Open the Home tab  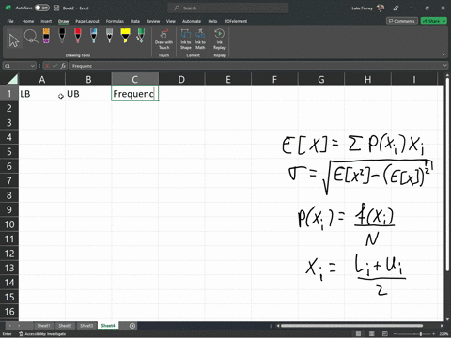tap(28, 21)
